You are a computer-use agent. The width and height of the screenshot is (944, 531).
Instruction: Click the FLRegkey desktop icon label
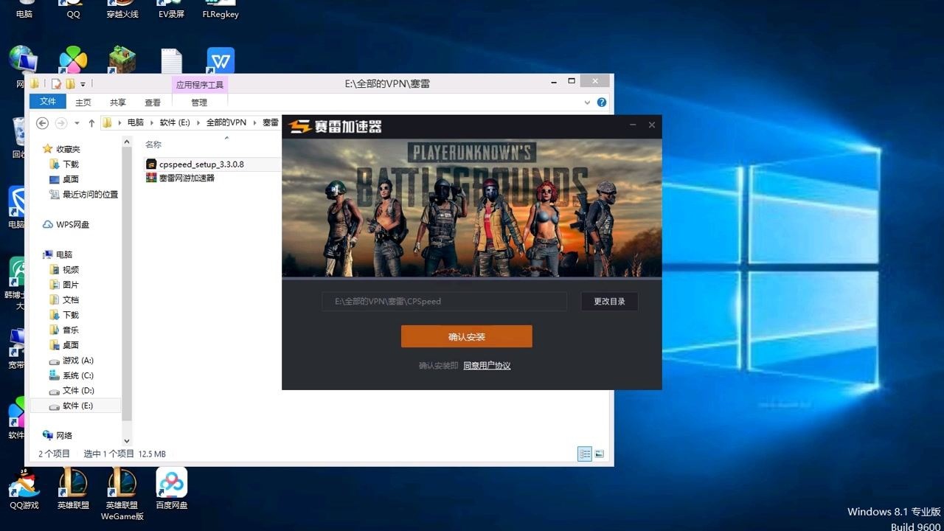[221, 14]
